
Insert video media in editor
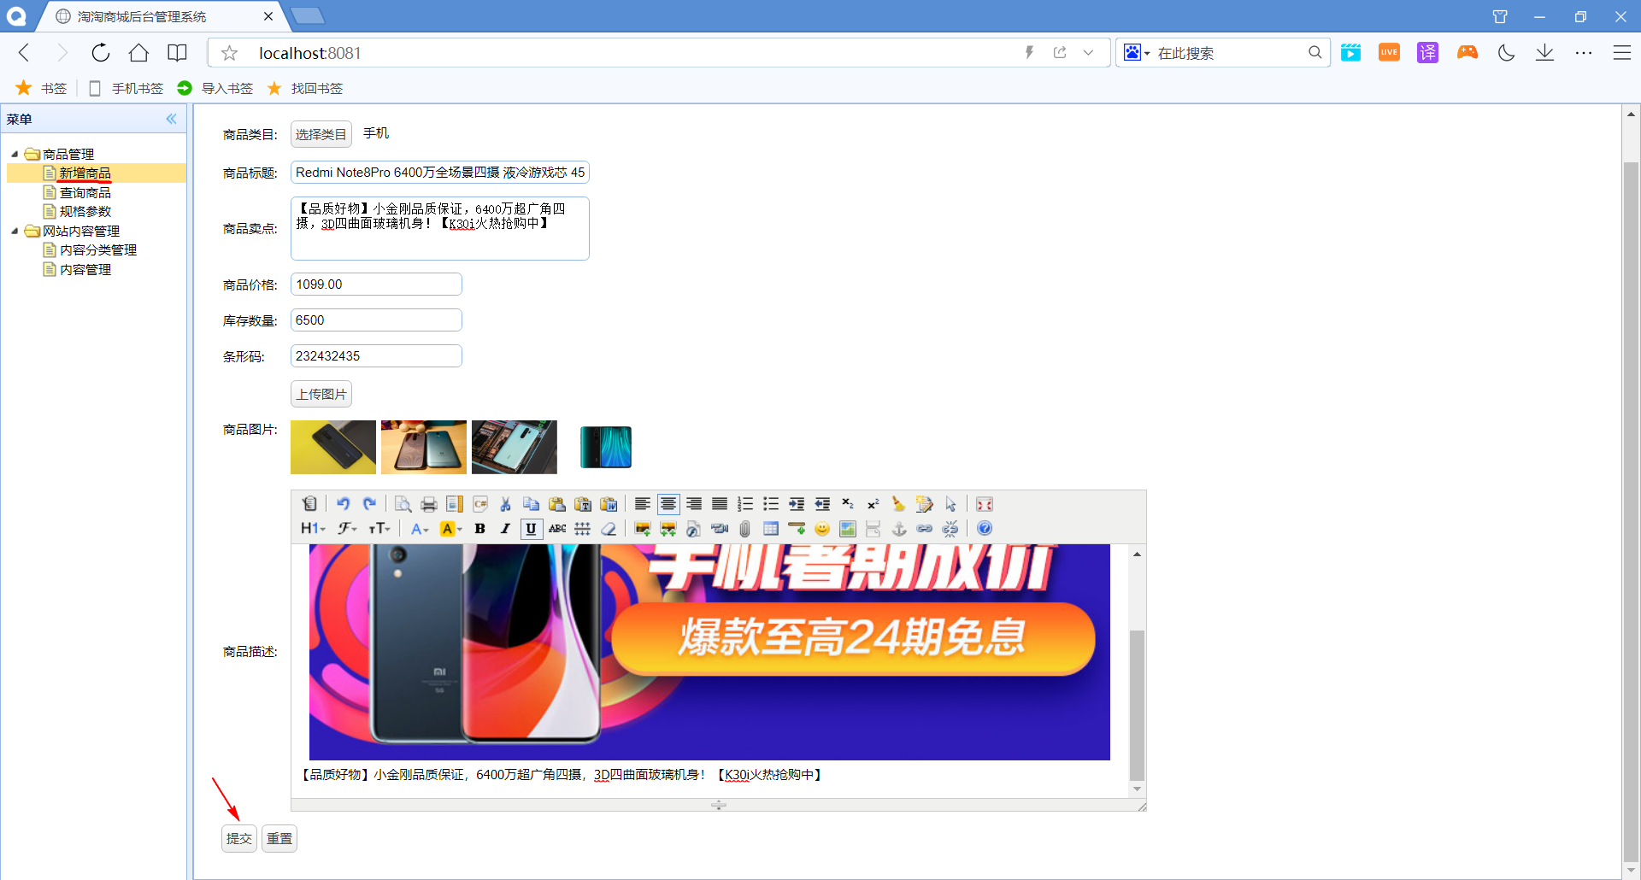point(719,529)
